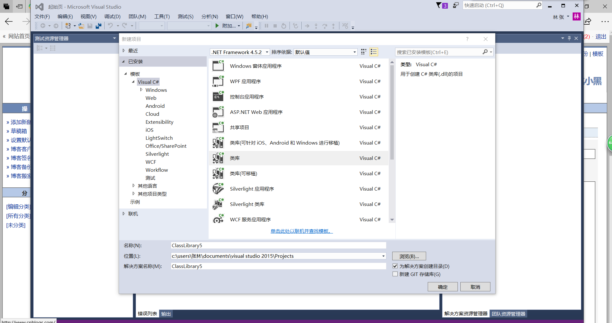Expand the Windows node under Visual C#
This screenshot has height=323, width=612.
point(141,90)
